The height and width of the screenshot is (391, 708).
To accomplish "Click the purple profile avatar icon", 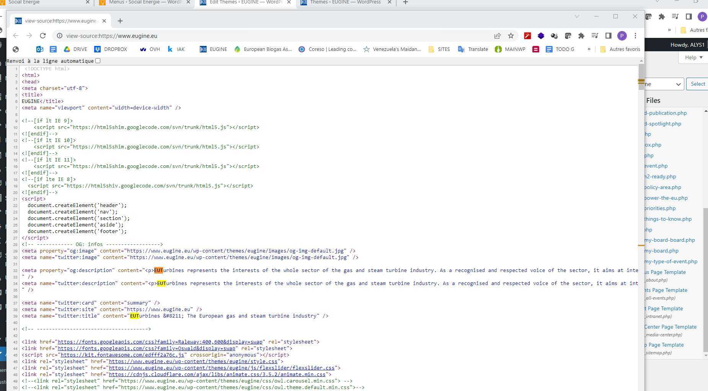I will tap(622, 36).
